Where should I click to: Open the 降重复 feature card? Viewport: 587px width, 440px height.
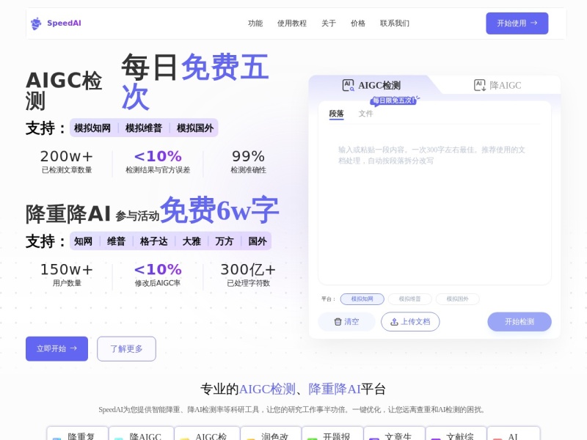click(78, 434)
